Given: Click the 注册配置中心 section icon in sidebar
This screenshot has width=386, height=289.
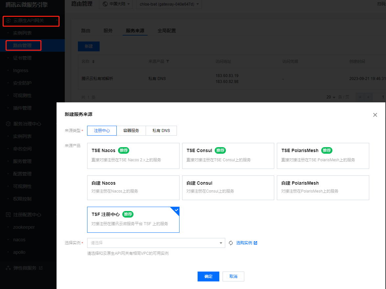Looking at the screenshot, I should tap(8, 215).
